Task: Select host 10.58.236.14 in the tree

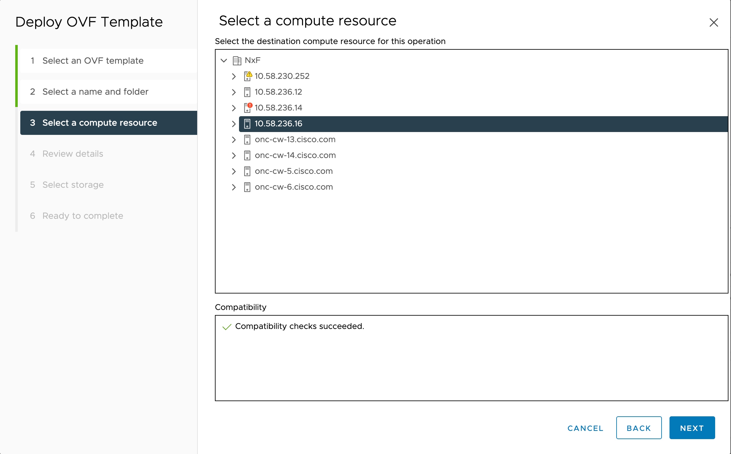Action: (278, 108)
